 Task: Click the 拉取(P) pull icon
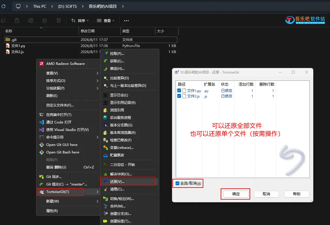[x=106, y=54]
